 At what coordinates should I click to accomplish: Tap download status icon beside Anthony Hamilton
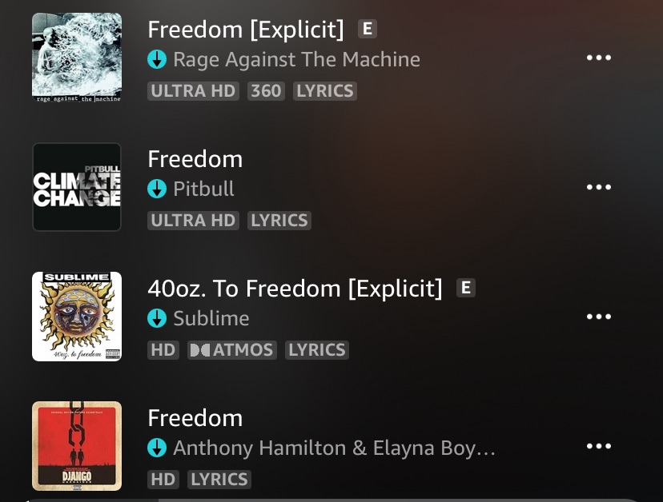pos(157,448)
